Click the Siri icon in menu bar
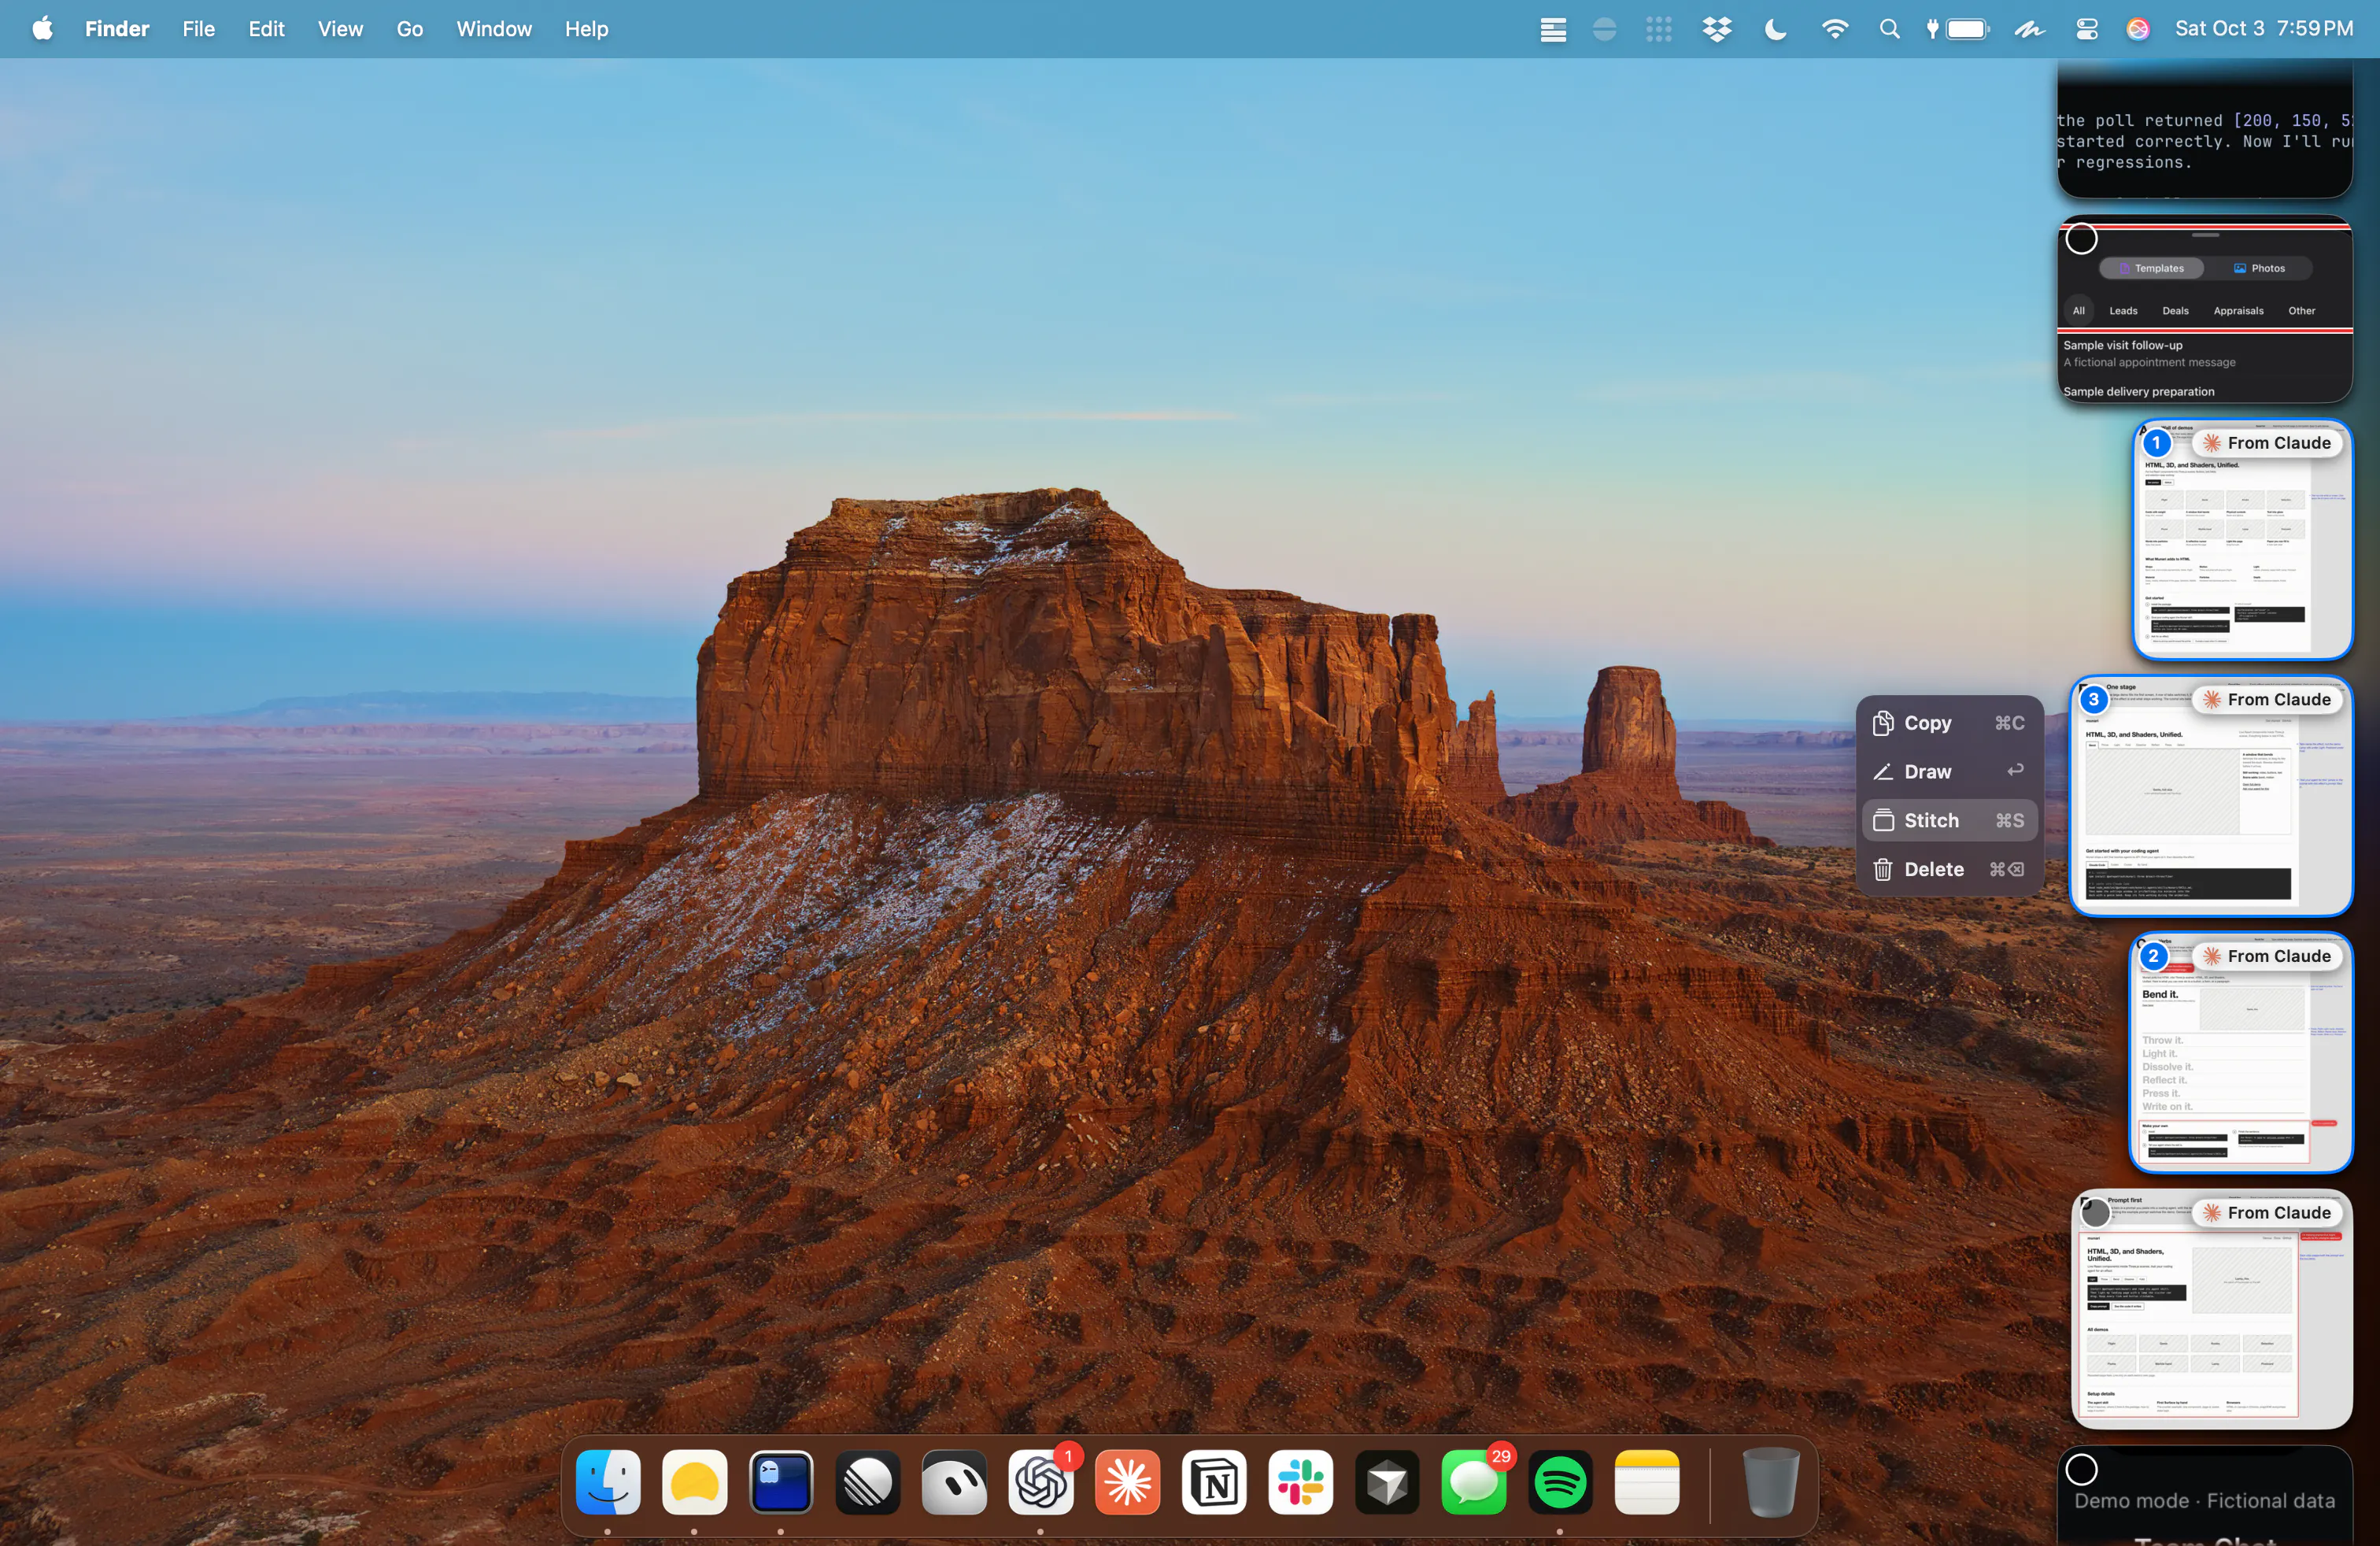This screenshot has width=2380, height=1546. click(2138, 29)
